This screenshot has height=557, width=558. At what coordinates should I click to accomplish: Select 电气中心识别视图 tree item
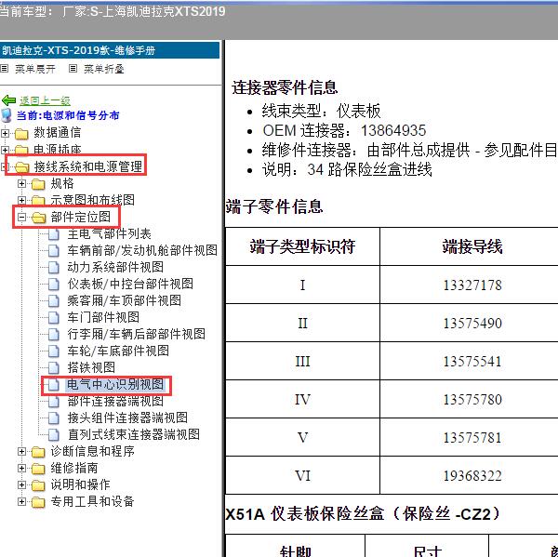pos(115,384)
